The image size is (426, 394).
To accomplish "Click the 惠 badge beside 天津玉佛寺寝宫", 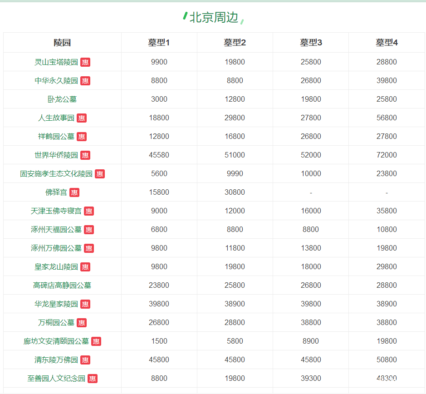I will [89, 211].
